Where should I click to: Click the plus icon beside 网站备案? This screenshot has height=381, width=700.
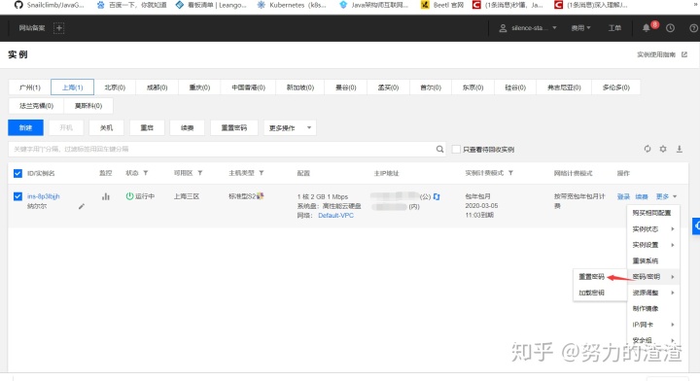point(58,28)
